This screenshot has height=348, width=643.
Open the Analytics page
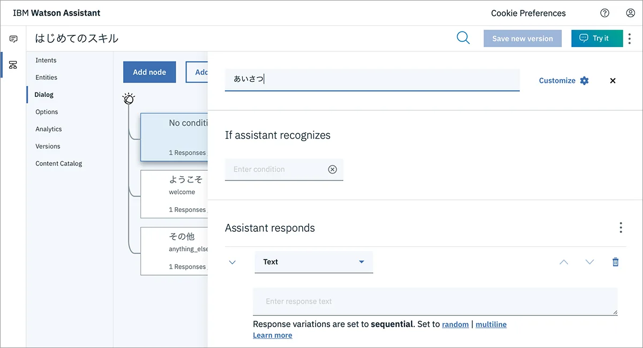49,129
